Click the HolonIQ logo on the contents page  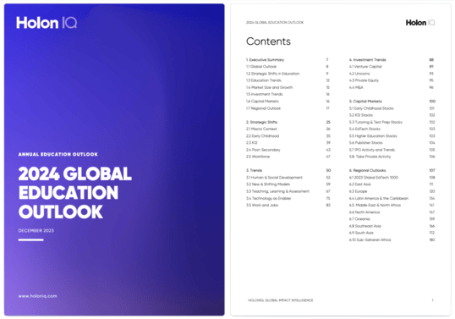click(x=420, y=23)
